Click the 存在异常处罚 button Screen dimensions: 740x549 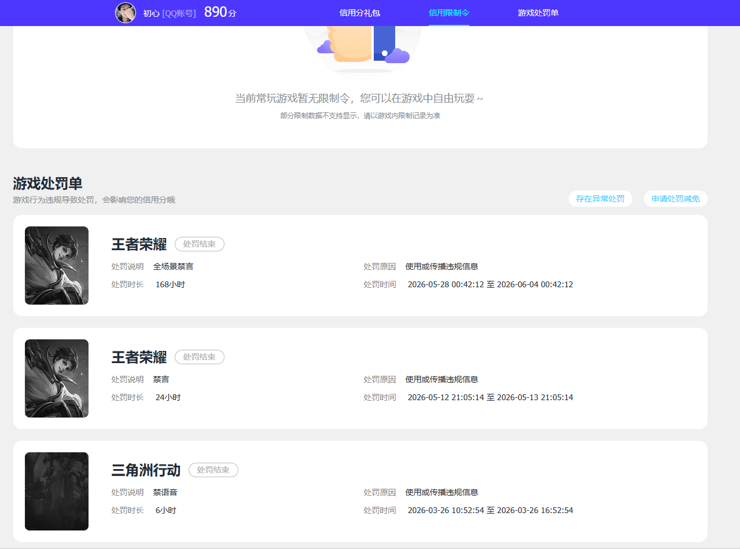click(x=601, y=199)
